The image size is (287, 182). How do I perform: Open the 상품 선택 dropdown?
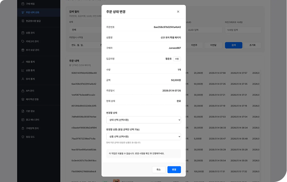coord(143,136)
